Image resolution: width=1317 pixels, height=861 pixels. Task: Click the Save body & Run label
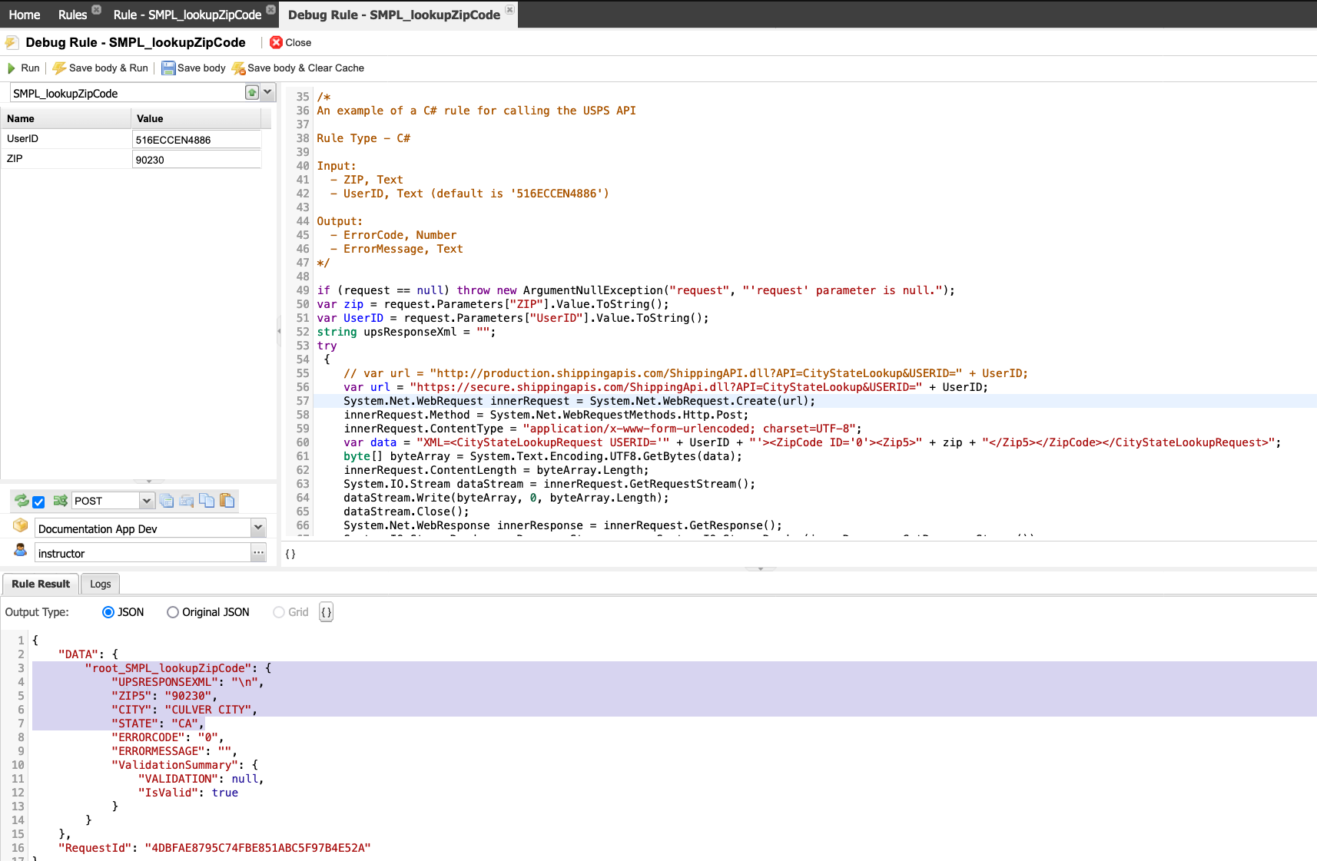[108, 68]
